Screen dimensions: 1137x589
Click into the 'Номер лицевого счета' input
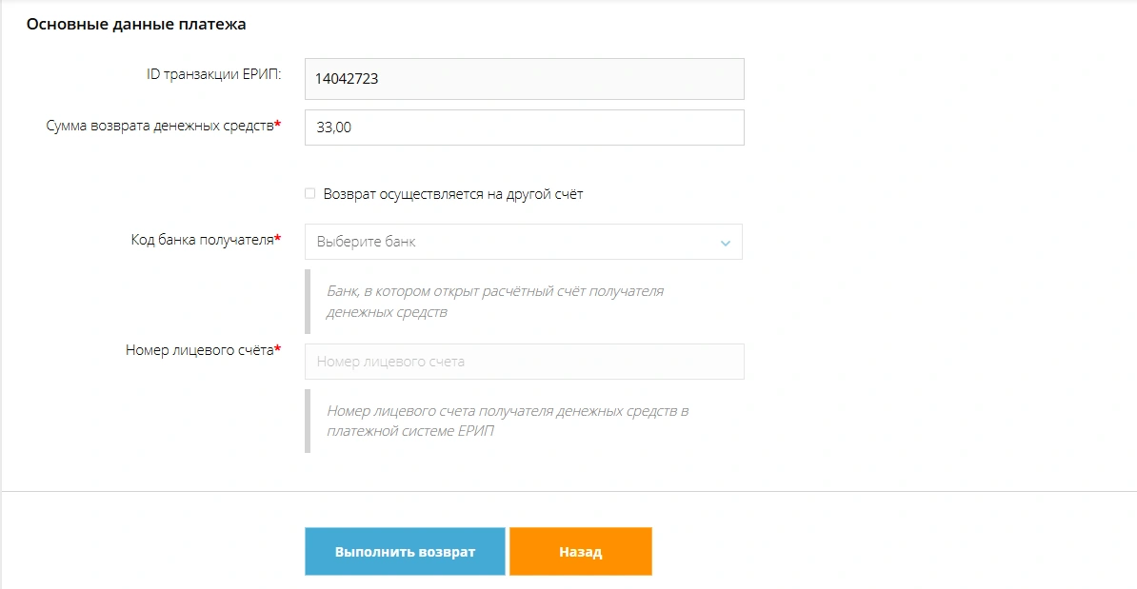[524, 362]
